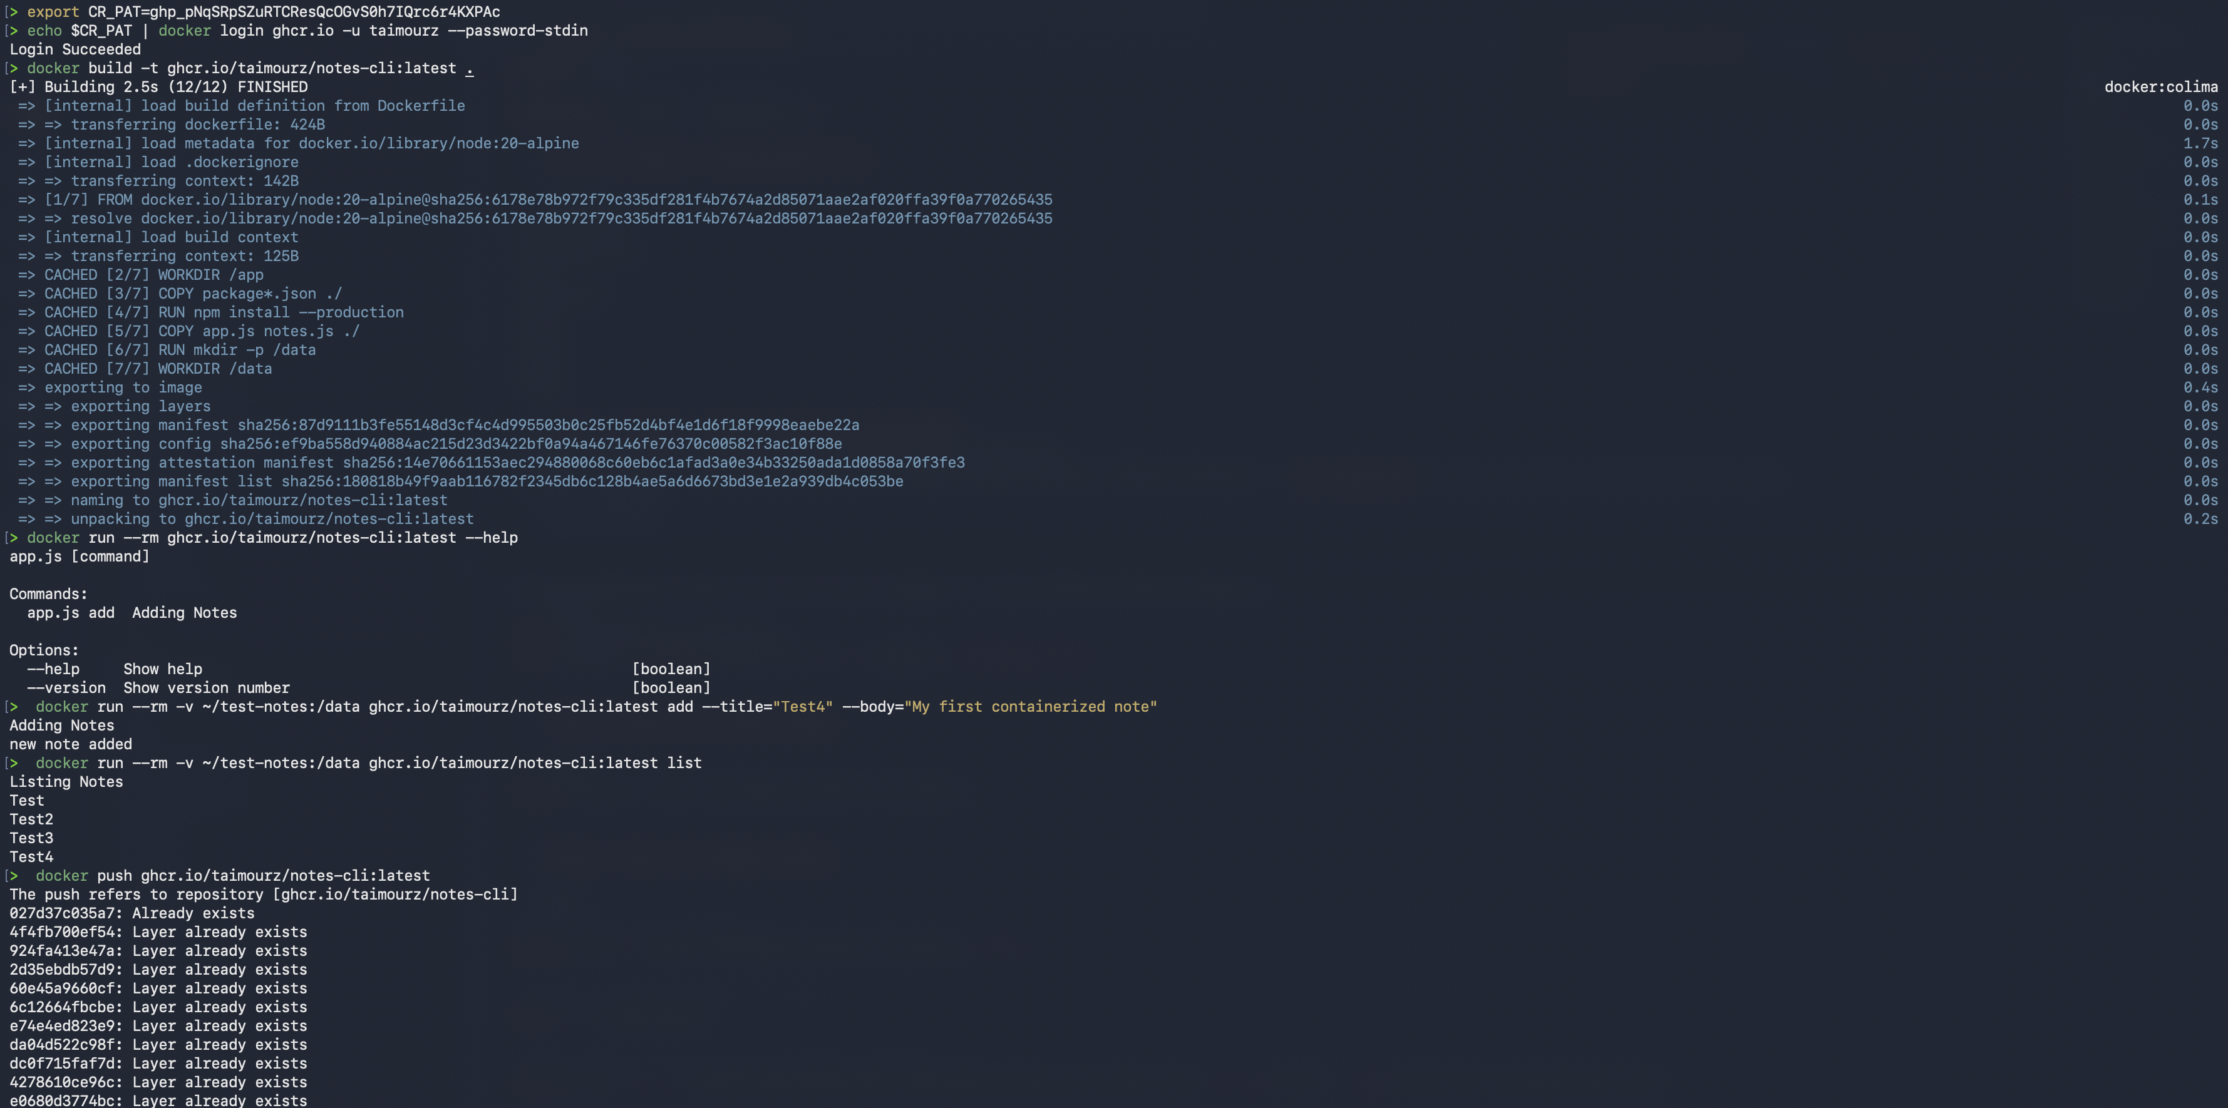
Task: Click the "app.js add Adding Notes" command entry
Action: click(x=132, y=613)
